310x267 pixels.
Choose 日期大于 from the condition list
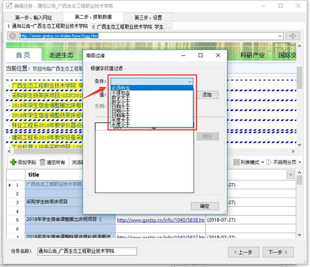[152, 106]
